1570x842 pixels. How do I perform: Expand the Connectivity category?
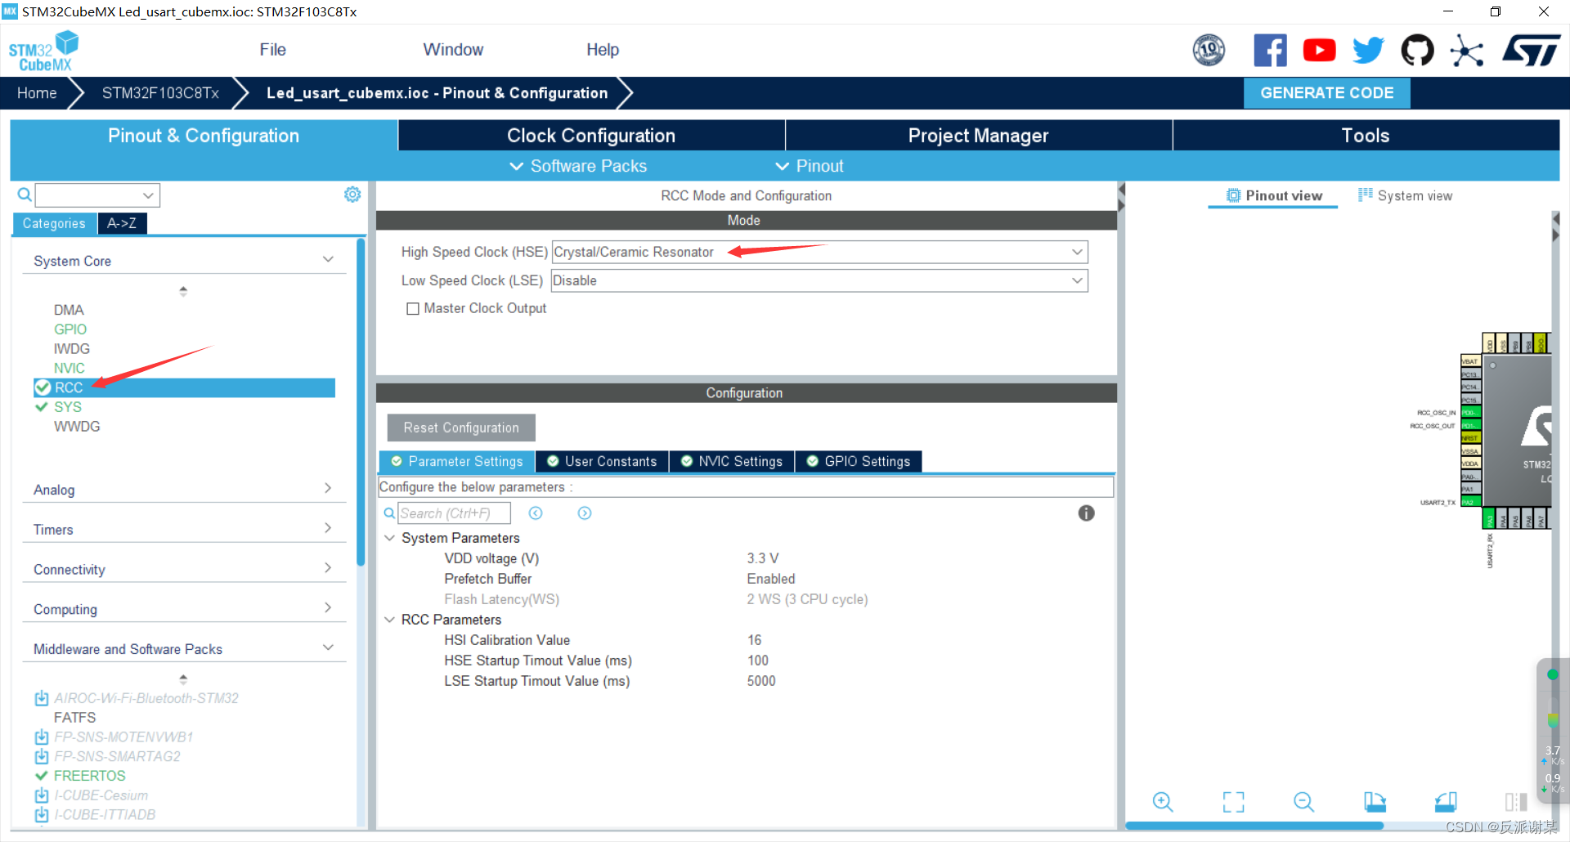point(328,567)
